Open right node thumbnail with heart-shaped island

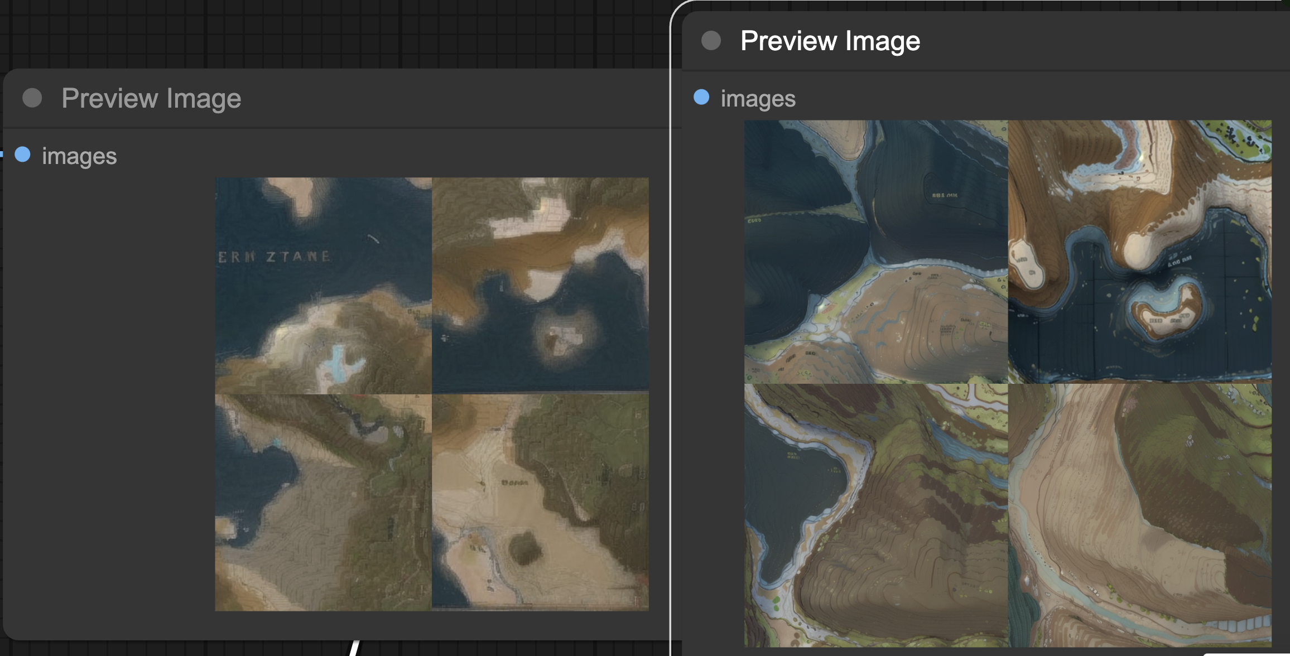1140,252
